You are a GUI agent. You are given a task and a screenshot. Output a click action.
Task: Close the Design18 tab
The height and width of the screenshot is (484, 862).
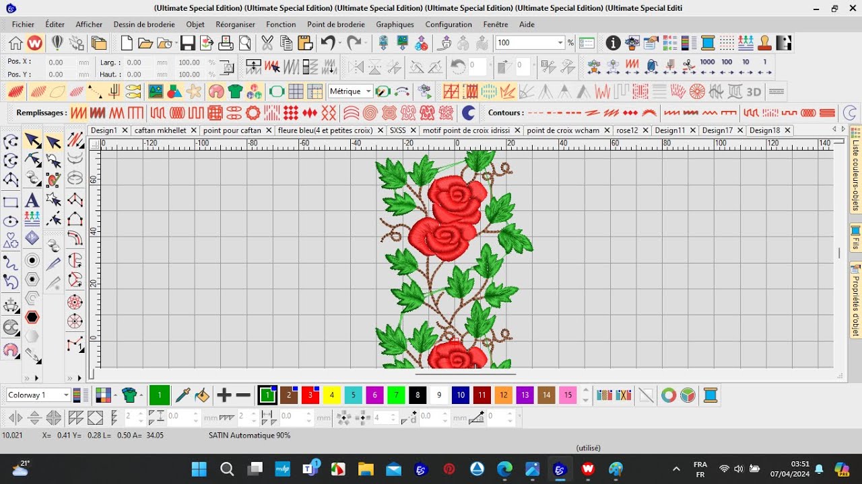pos(787,130)
